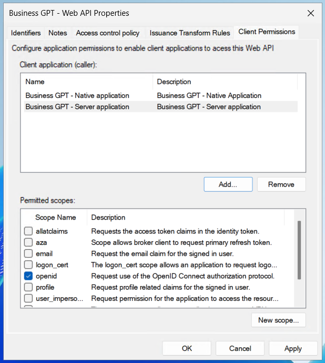Click the Description header in scopes list

(x=186, y=218)
